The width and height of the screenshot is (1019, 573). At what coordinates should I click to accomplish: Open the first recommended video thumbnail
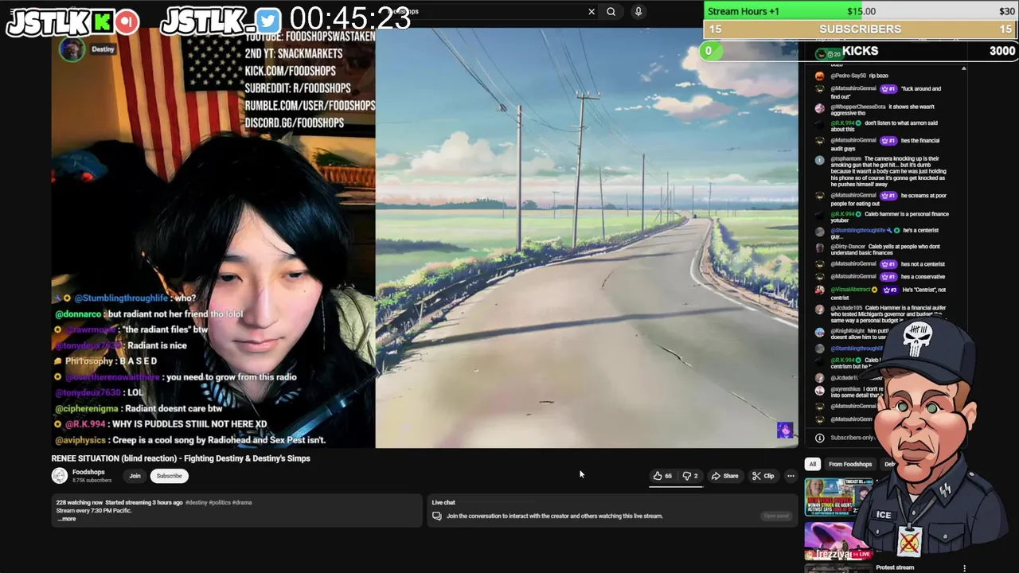(x=838, y=497)
